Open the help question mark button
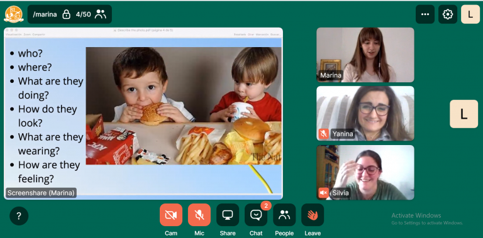The image size is (483, 238). (x=19, y=216)
